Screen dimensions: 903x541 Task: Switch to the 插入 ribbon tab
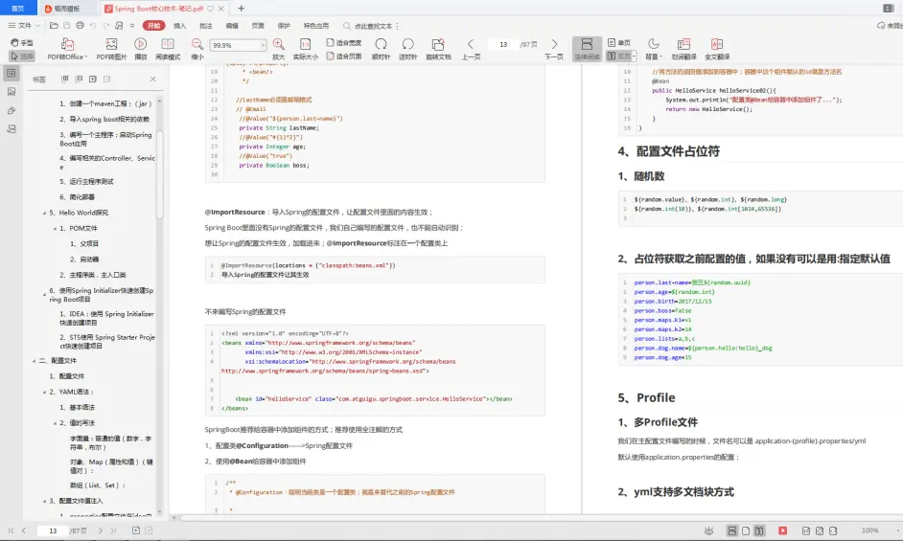[179, 26]
